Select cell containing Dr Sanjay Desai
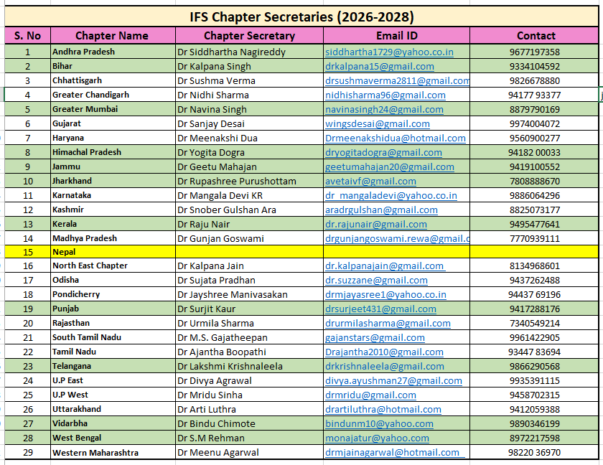The height and width of the screenshot is (465, 603). point(249,123)
